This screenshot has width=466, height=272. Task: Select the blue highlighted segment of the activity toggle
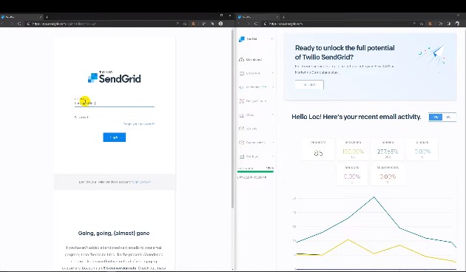[x=436, y=117]
